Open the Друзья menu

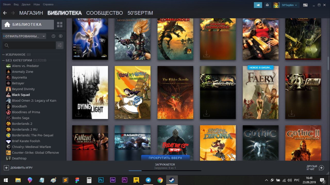[26, 4]
